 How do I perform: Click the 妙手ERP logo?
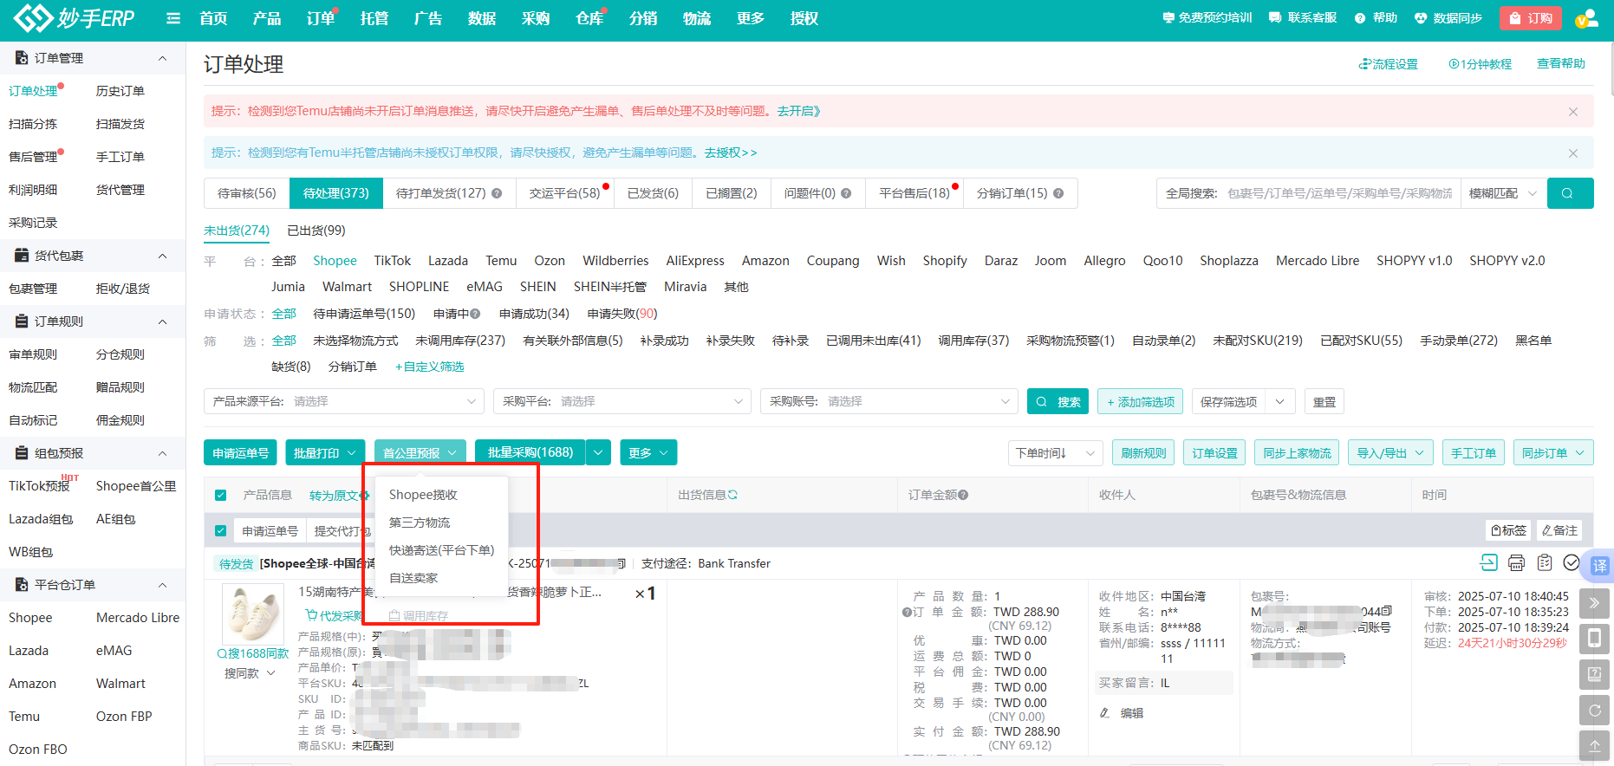[75, 17]
